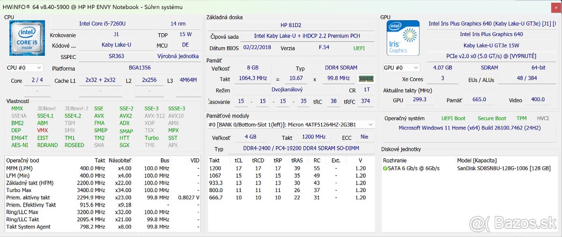The width and height of the screenshot is (562, 237).
Task: Click the Secure Boot status indicator
Action: pos(492,118)
